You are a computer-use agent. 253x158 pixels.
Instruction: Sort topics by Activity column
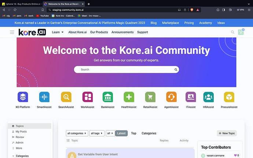tap(184, 140)
